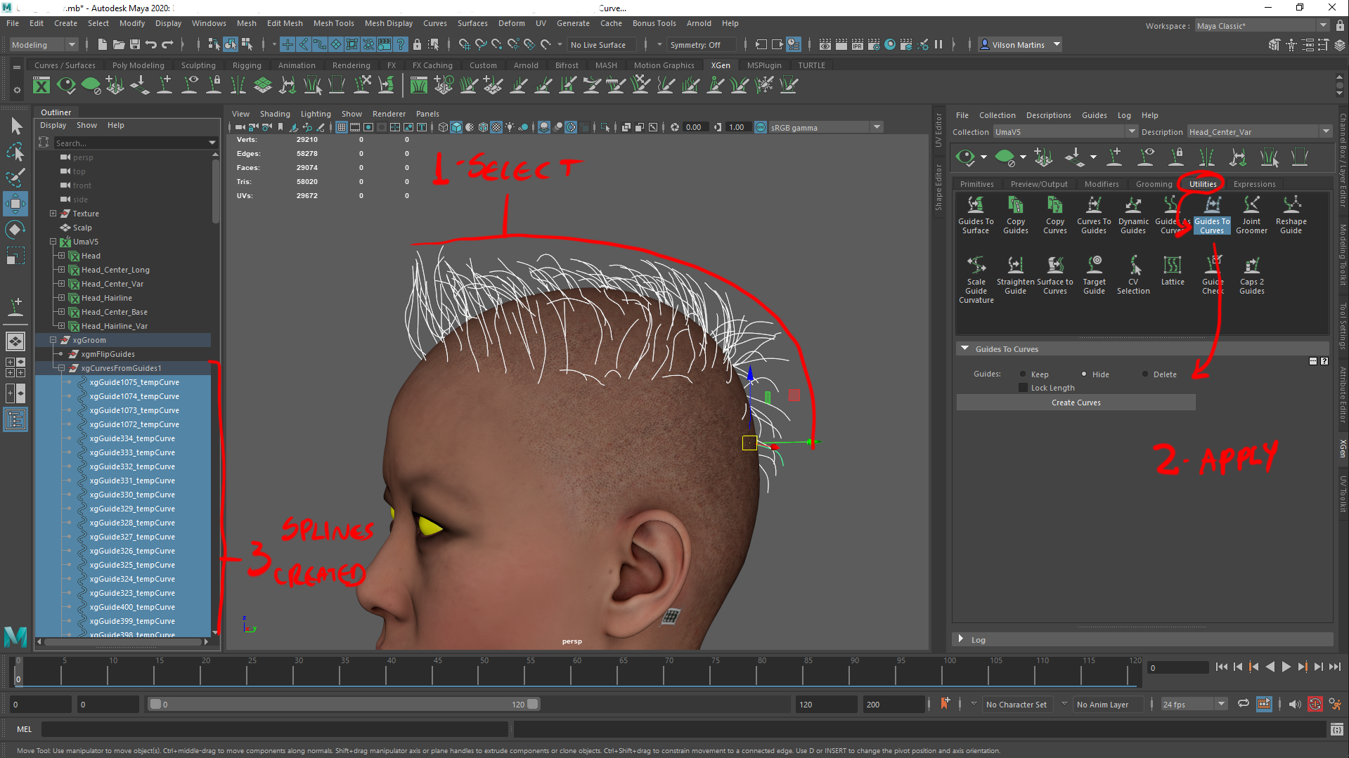Open the Caps 2 Guides utility
1349x758 pixels.
1251,275
